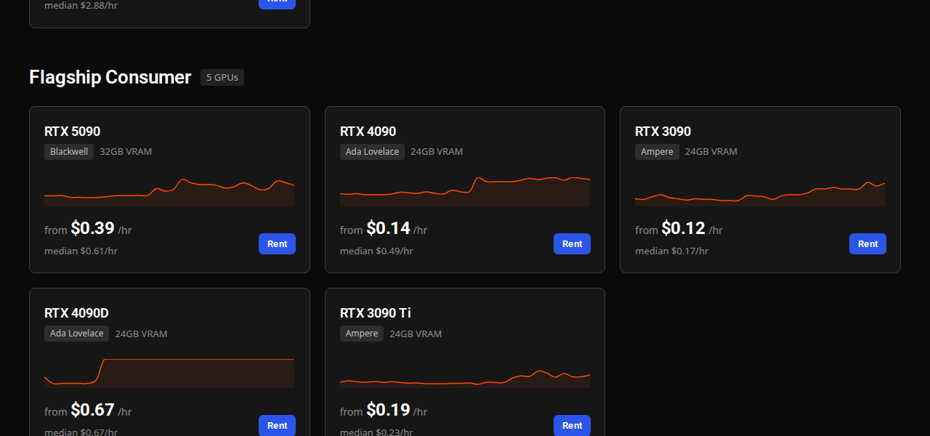Screen dimensions: 930x436
Task: Rent the RTX 4090 GPU
Action: 572,243
